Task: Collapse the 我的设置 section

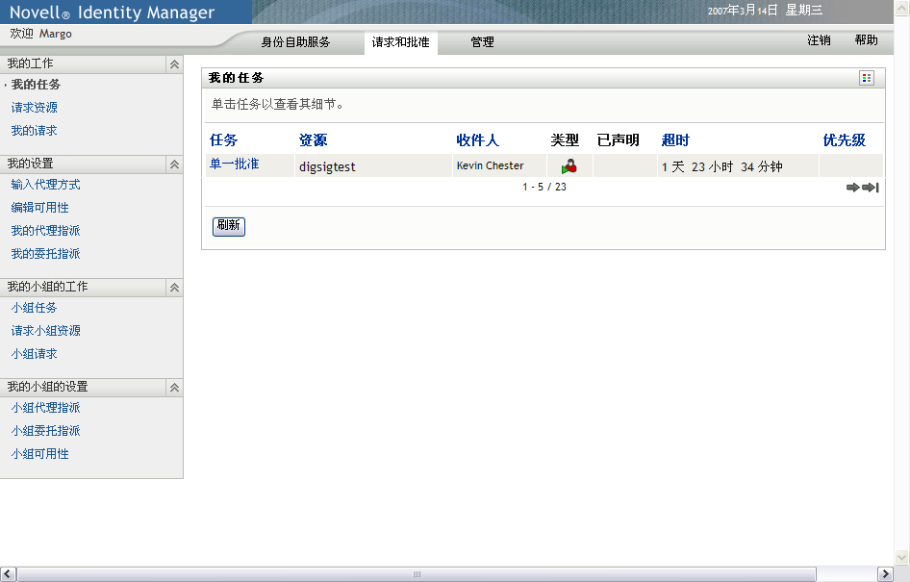Action: point(174,164)
